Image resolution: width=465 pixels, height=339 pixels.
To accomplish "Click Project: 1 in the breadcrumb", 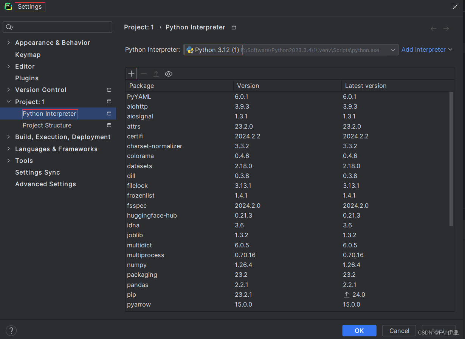I will [x=139, y=28].
